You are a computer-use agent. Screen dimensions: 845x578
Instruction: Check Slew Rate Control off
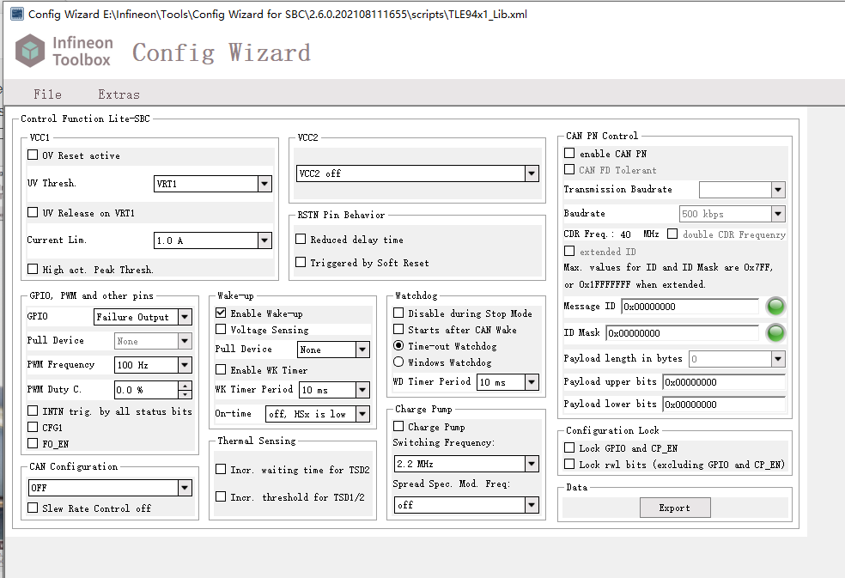33,508
